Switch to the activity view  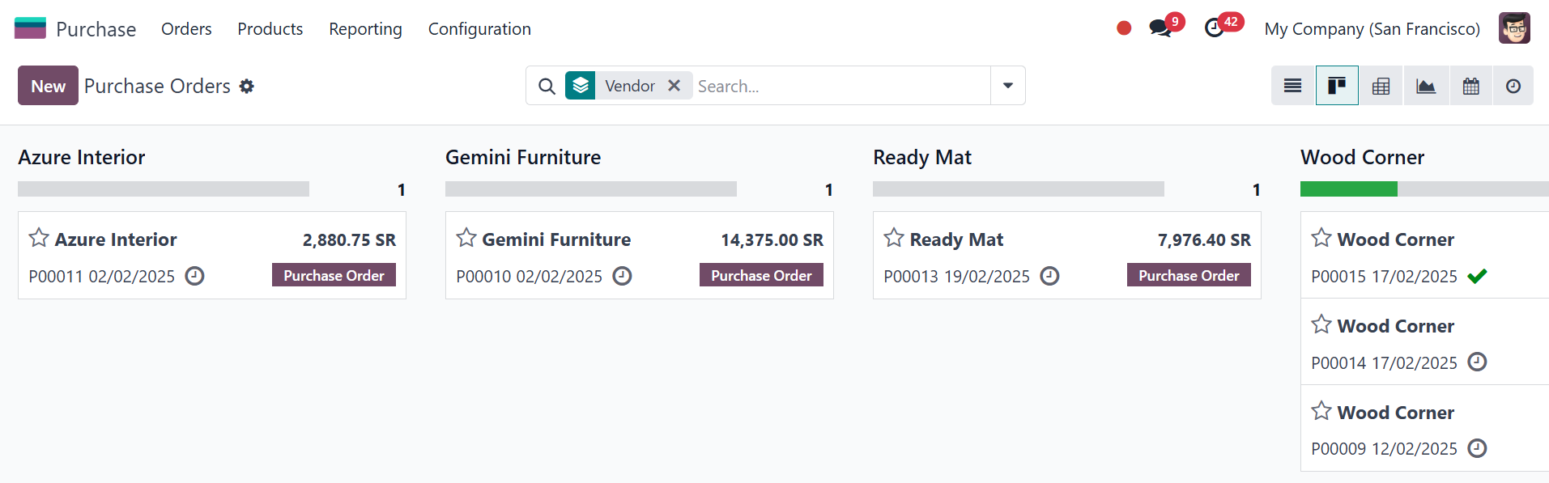coord(1513,86)
